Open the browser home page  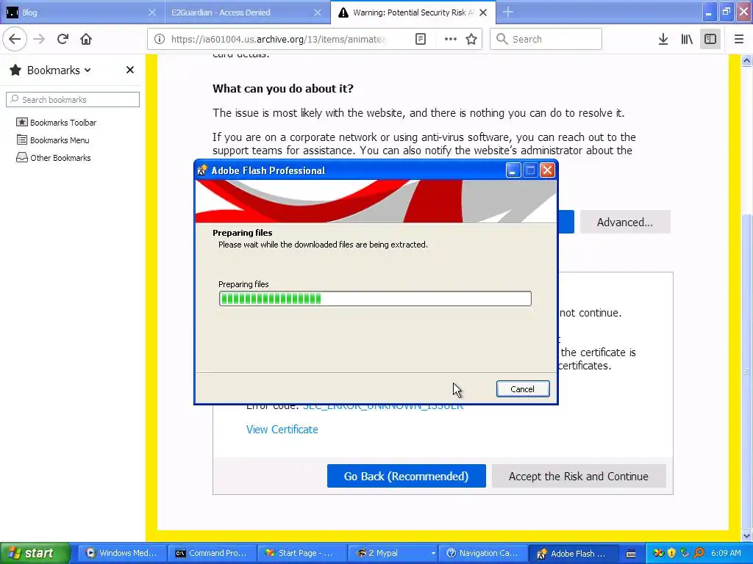tap(86, 39)
